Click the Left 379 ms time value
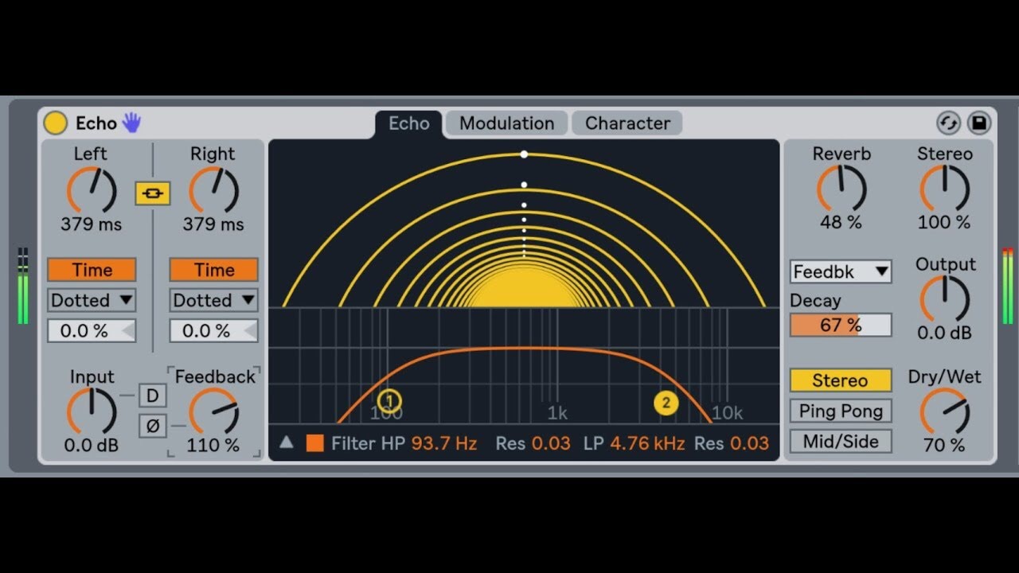Screen dimensions: 1019x573 pos(92,224)
